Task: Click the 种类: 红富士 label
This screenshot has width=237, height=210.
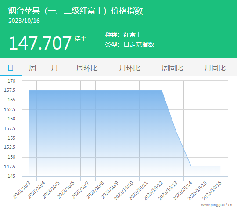Action: pos(123,35)
